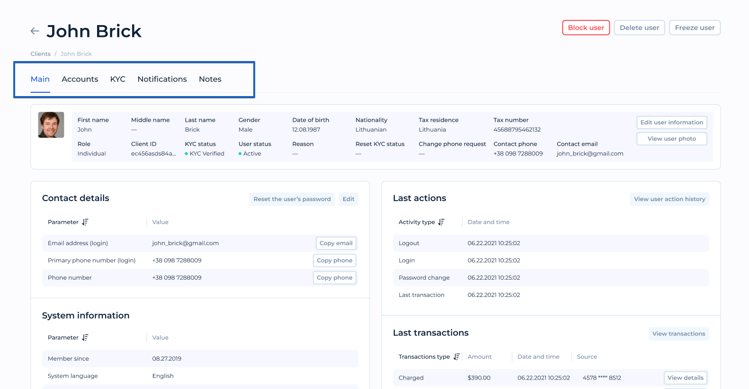
Task: Copy the primary phone number
Action: [x=335, y=260]
